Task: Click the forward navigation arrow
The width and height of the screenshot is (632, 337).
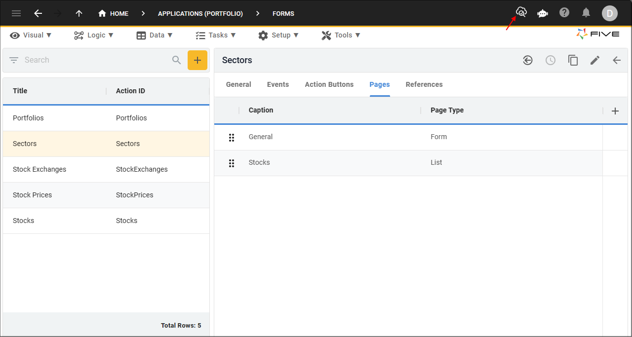Action: point(58,13)
